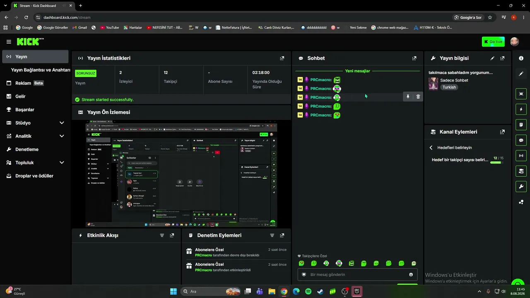This screenshot has height=298, width=530.
Task: Open the Gmail bookmark
Action: click(x=79, y=28)
